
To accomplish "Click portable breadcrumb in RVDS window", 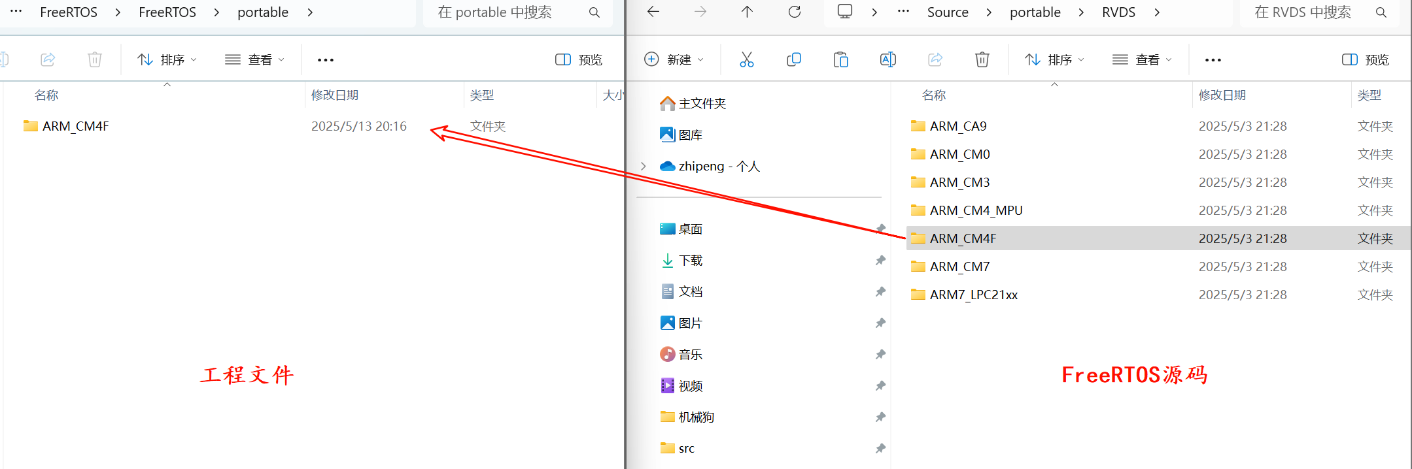I will click(x=1035, y=12).
